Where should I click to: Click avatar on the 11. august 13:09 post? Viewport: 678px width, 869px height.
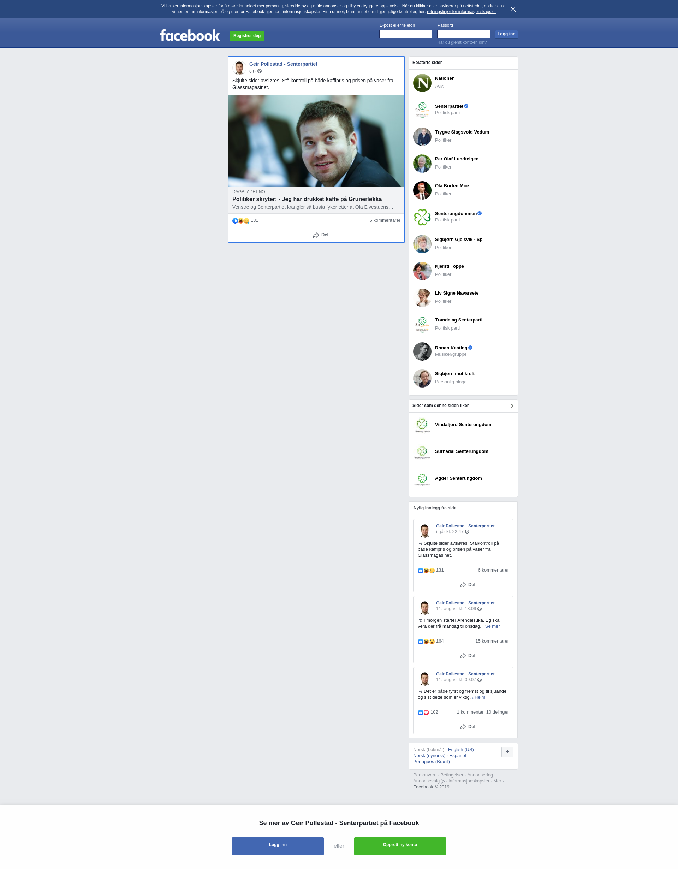coord(424,607)
